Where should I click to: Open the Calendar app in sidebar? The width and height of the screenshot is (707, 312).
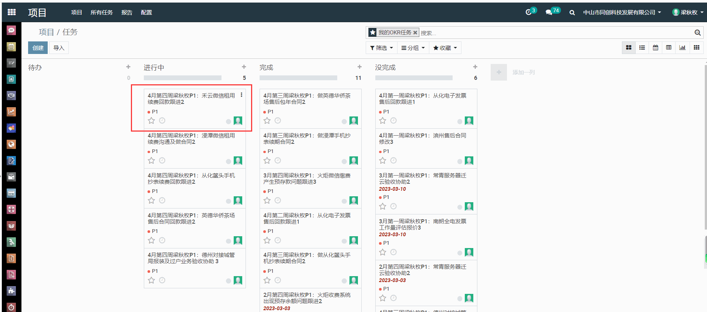11,47
